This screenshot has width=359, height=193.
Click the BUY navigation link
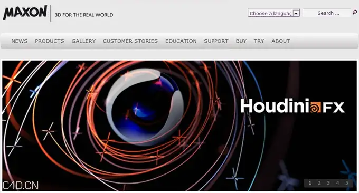241,41
